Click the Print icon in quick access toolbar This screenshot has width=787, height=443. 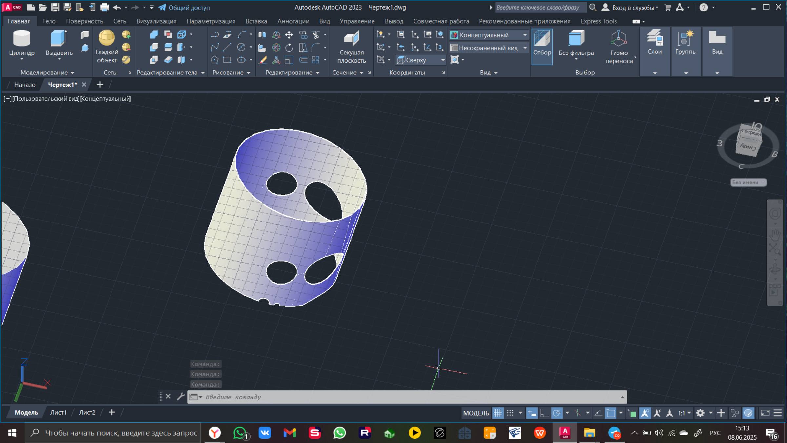(104, 7)
